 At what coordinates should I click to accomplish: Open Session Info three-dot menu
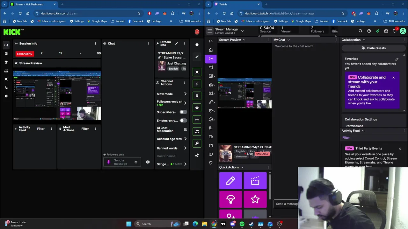[96, 44]
